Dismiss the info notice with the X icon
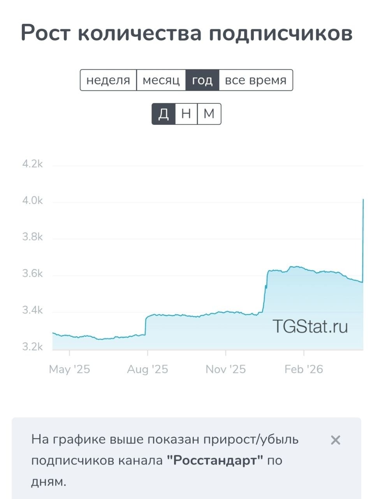This screenshot has width=373, height=499. pos(335,440)
